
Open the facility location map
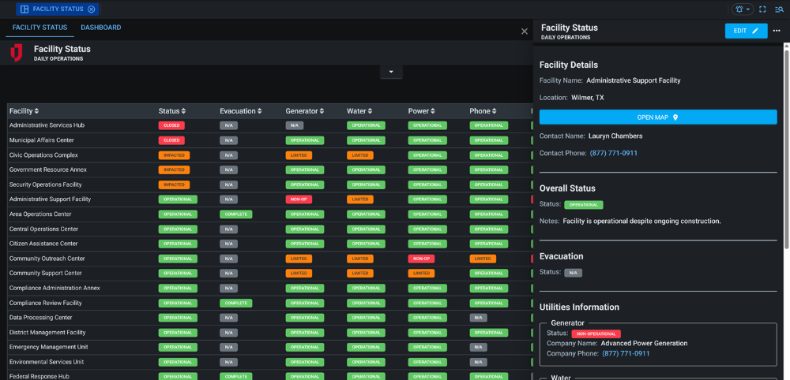(x=657, y=117)
